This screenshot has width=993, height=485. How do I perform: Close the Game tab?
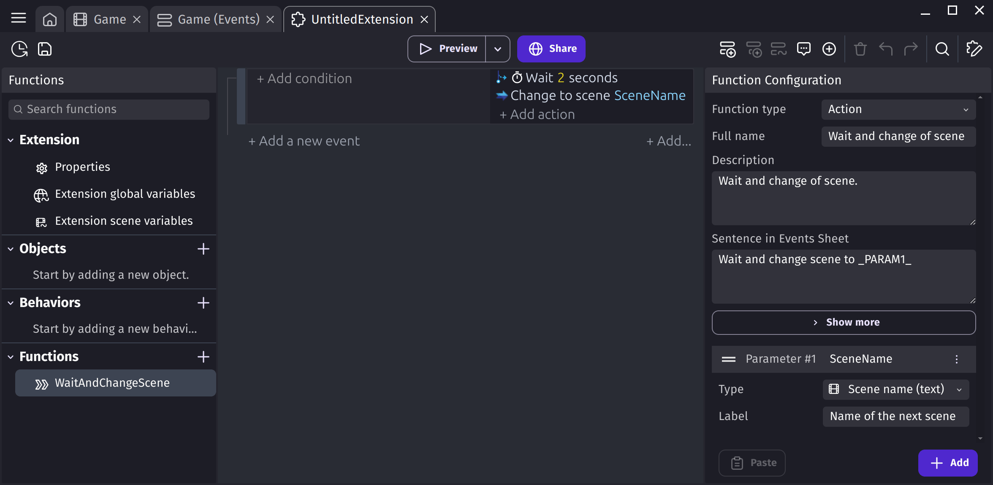click(x=137, y=19)
